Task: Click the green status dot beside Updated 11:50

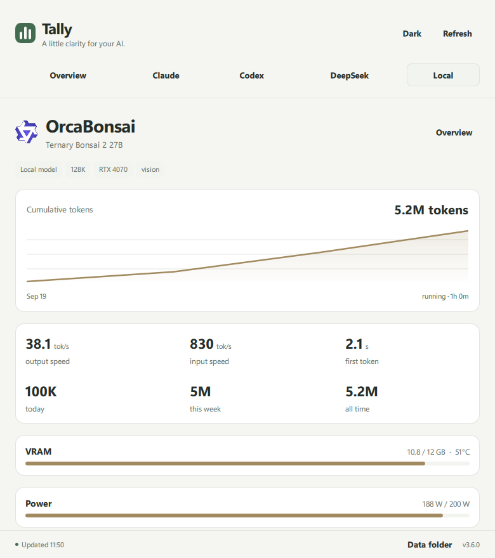Action: pos(16,545)
